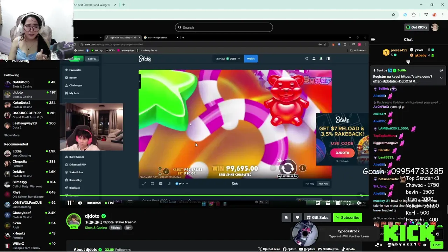The image size is (448, 252).
Task: Bookmark this page with the star icon
Action: point(393,15)
